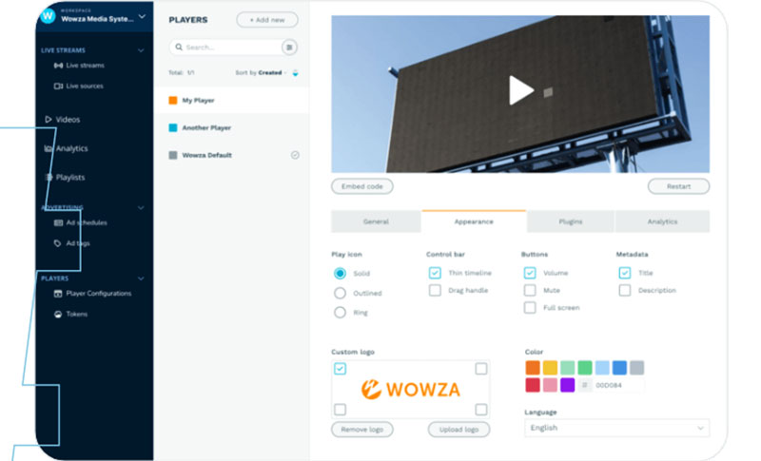Enable Description metadata checkbox
761x461 pixels.
pyautogui.click(x=625, y=290)
